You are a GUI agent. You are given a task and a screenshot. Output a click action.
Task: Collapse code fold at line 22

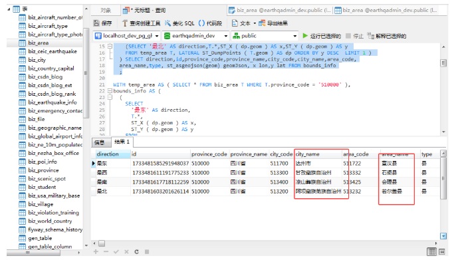point(110,91)
